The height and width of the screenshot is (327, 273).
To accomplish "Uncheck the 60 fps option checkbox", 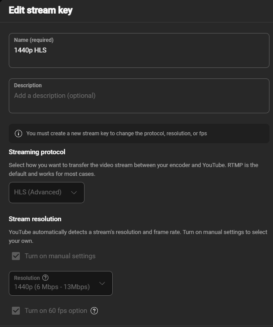I will [x=16, y=311].
